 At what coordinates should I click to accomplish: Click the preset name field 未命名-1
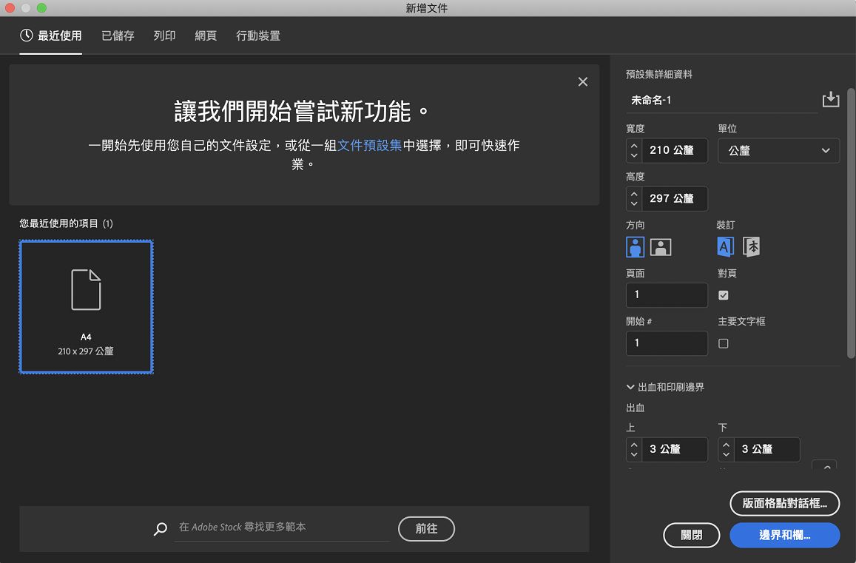click(721, 101)
